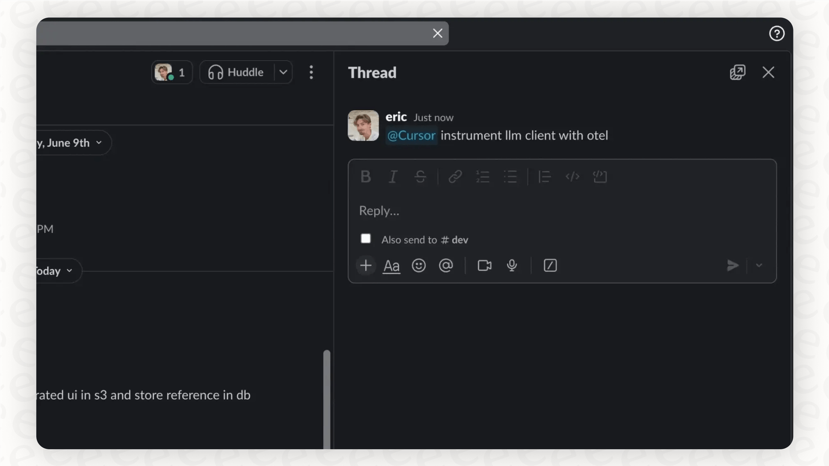829x466 pixels.
Task: Apply blockquote formatting
Action: pos(544,177)
